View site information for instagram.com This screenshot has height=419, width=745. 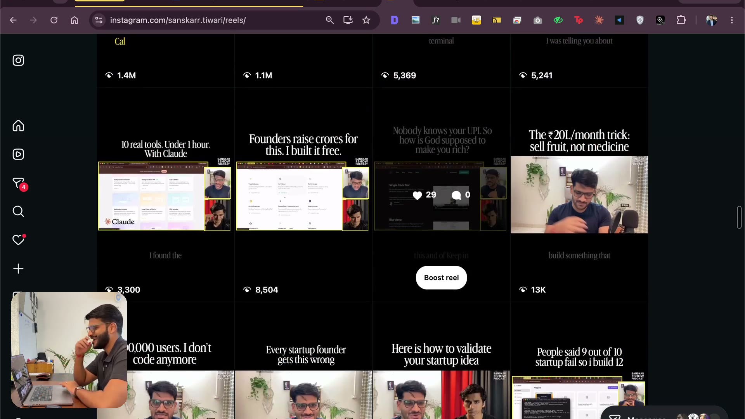coord(99,20)
